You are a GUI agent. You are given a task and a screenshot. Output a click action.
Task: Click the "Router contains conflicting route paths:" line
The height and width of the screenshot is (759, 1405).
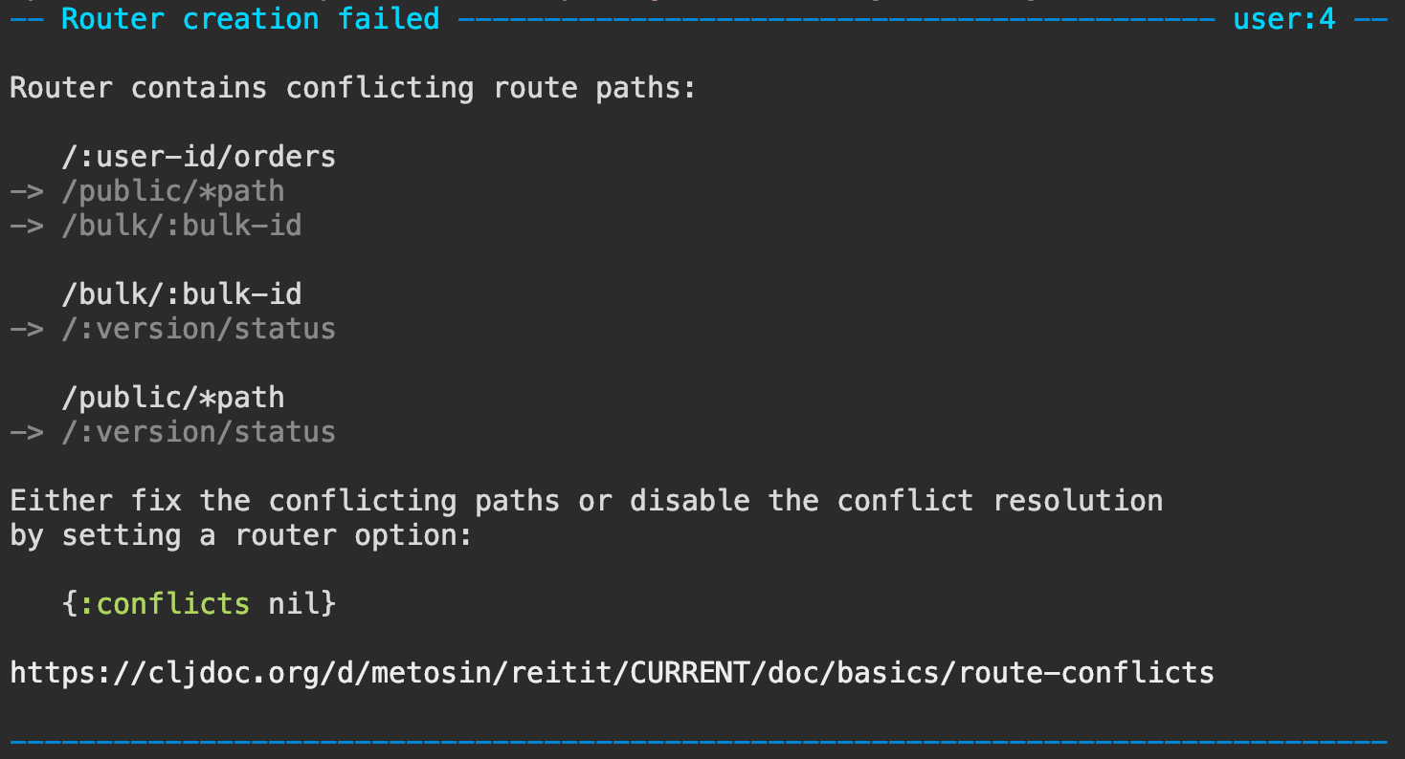point(353,88)
